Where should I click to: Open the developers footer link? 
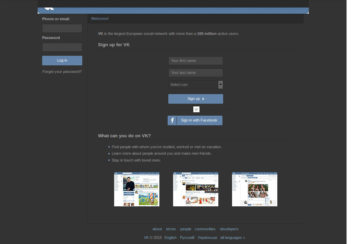229,229
